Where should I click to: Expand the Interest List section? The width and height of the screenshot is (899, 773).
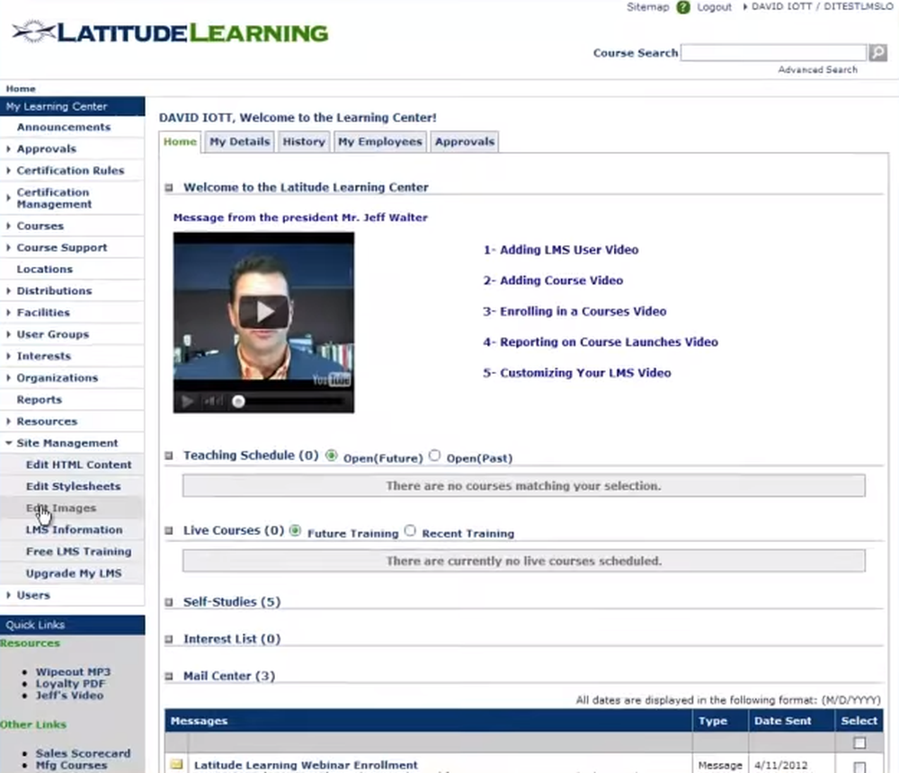[x=169, y=639]
